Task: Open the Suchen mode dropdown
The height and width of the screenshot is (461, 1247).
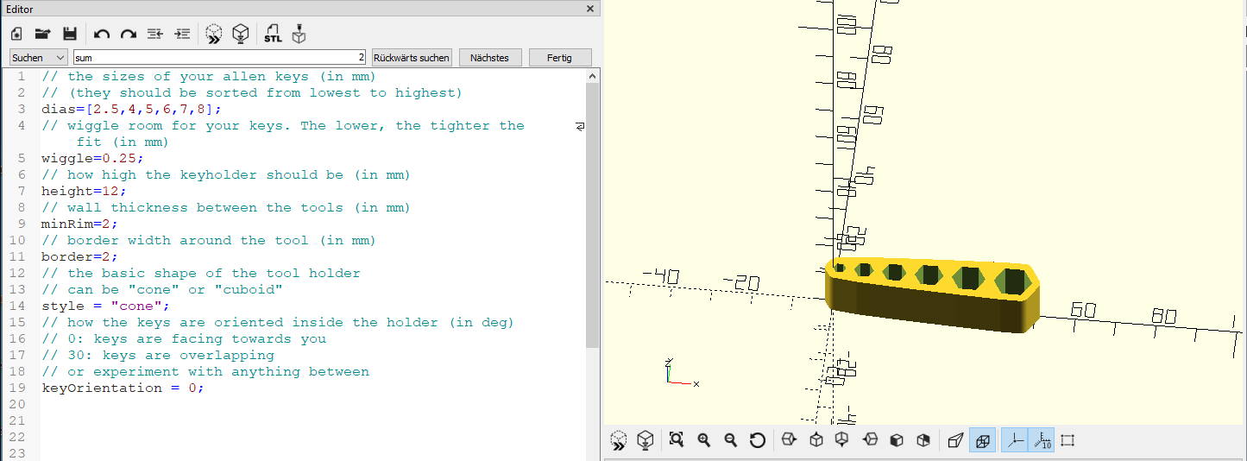Action: click(38, 58)
